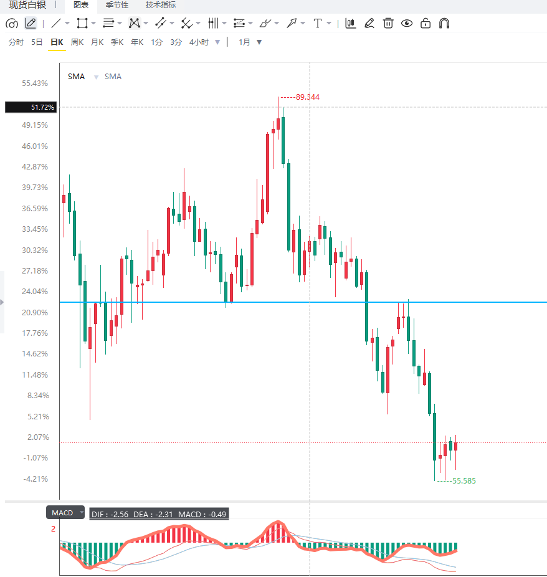Image resolution: width=547 pixels, height=577 pixels.
Task: Select the blue horizontal support line
Action: tap(303, 302)
